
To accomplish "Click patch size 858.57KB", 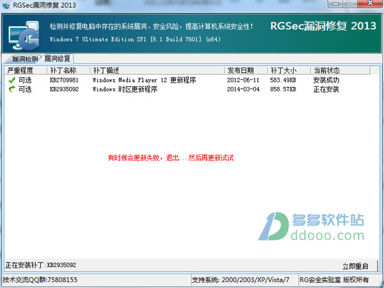I will (283, 89).
